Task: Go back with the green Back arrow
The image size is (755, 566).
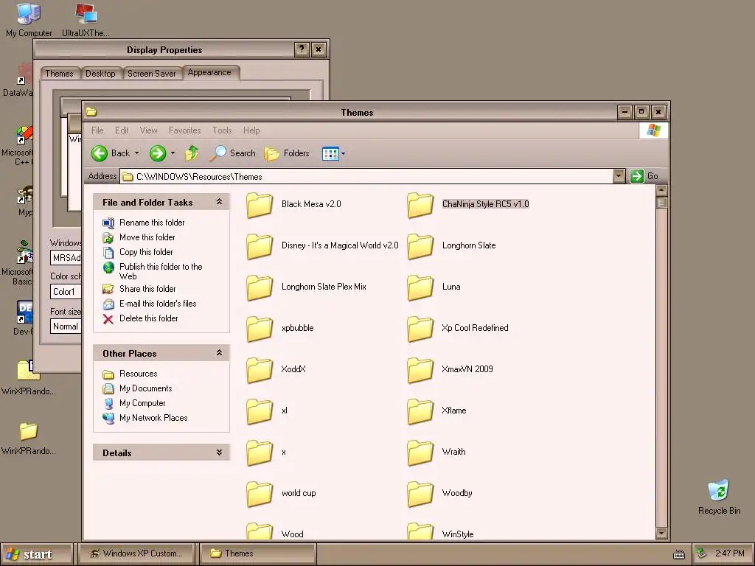Action: (x=100, y=153)
